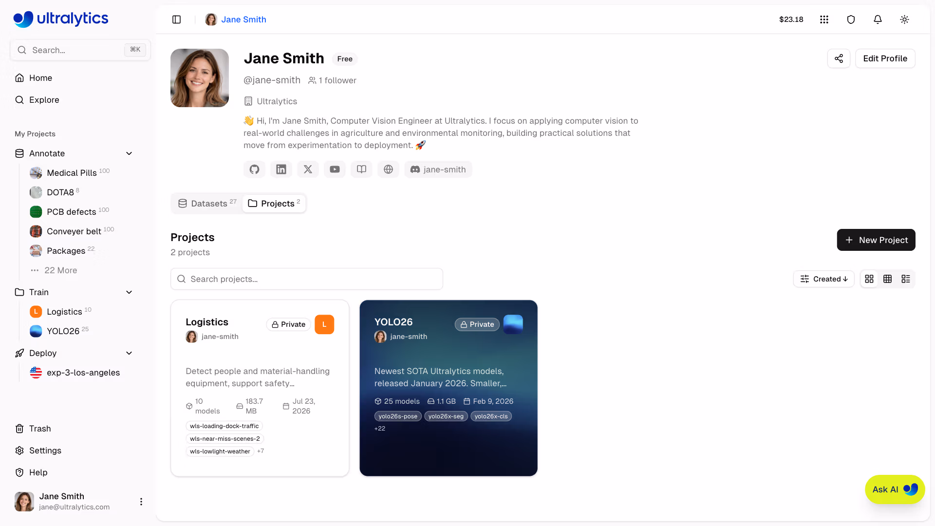Click wls-loading-dock-traffic tag
The width and height of the screenshot is (935, 526).
[x=224, y=426]
